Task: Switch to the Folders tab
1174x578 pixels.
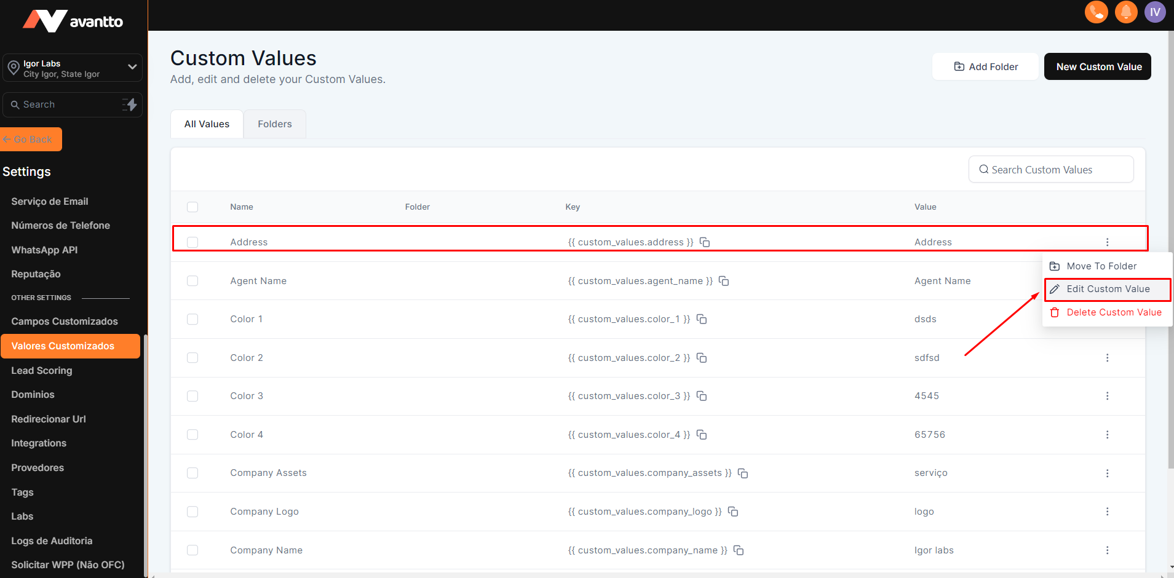Action: 274,124
